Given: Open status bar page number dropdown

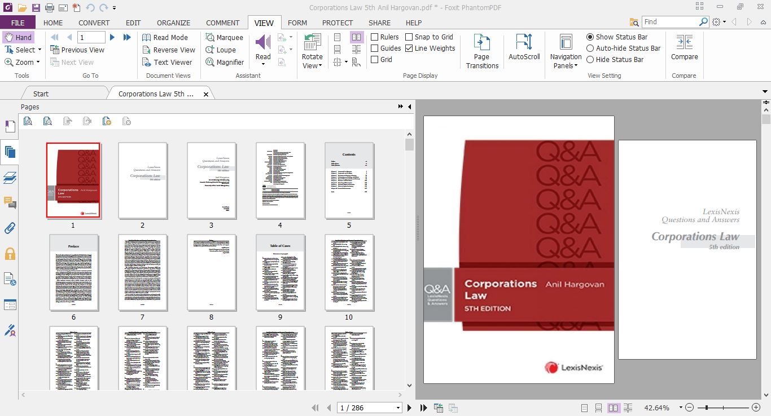Looking at the screenshot, I should click(398, 408).
